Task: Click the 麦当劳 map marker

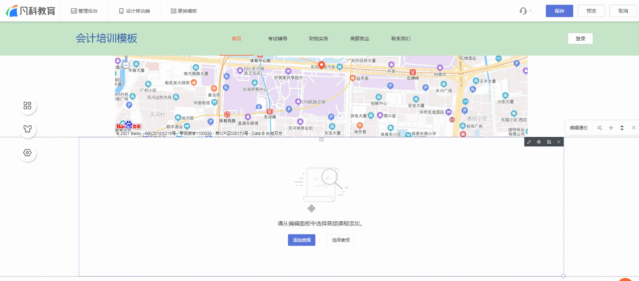Action: click(x=214, y=89)
